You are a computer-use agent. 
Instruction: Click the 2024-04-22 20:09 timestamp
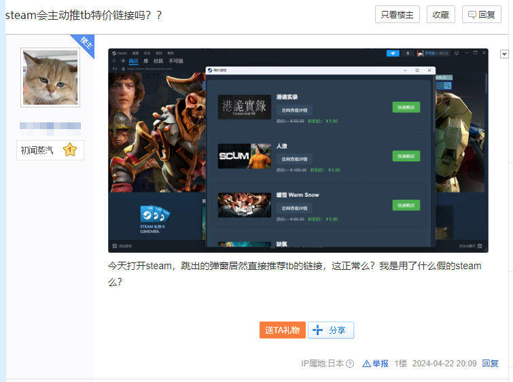click(444, 364)
